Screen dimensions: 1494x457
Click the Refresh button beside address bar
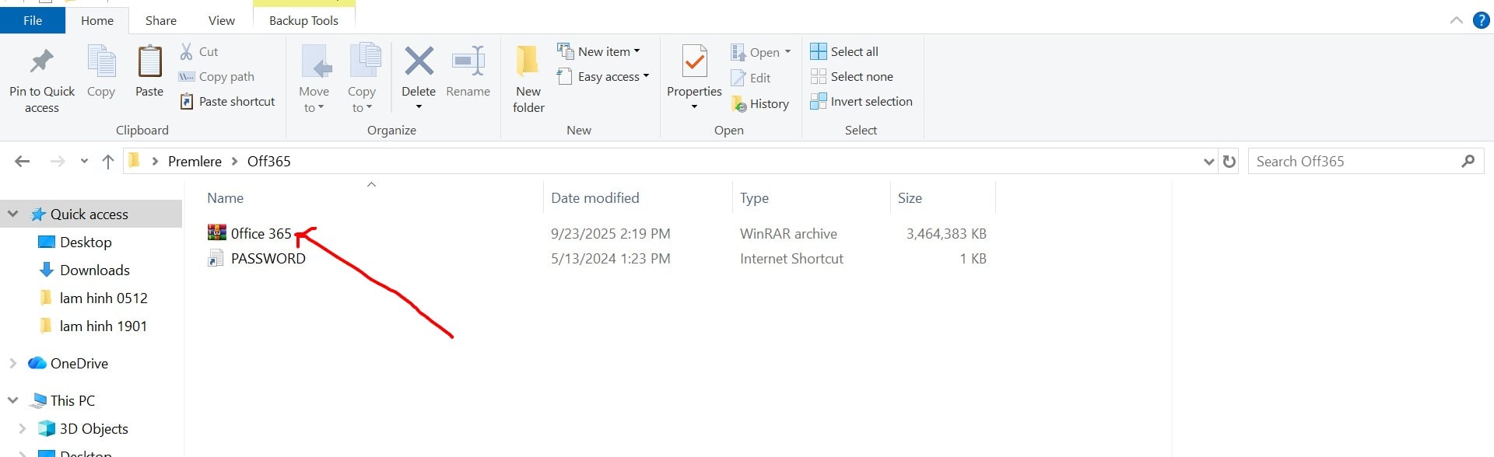1229,162
